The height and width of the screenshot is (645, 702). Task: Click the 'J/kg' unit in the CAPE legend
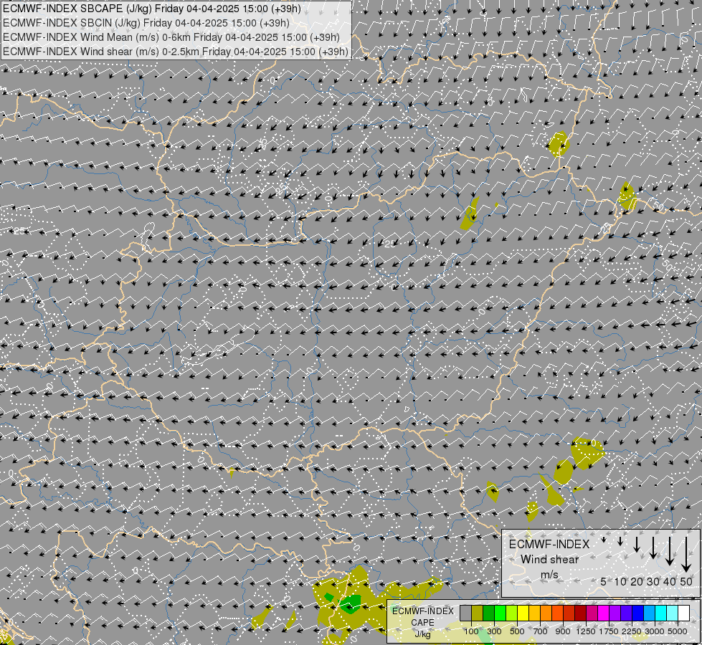point(422,634)
